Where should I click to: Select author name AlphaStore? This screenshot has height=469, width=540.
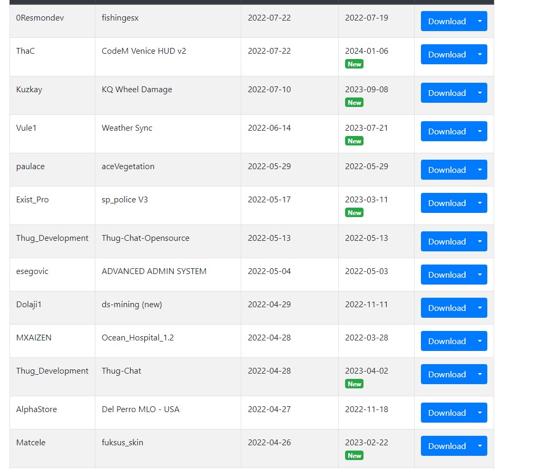[36, 409]
